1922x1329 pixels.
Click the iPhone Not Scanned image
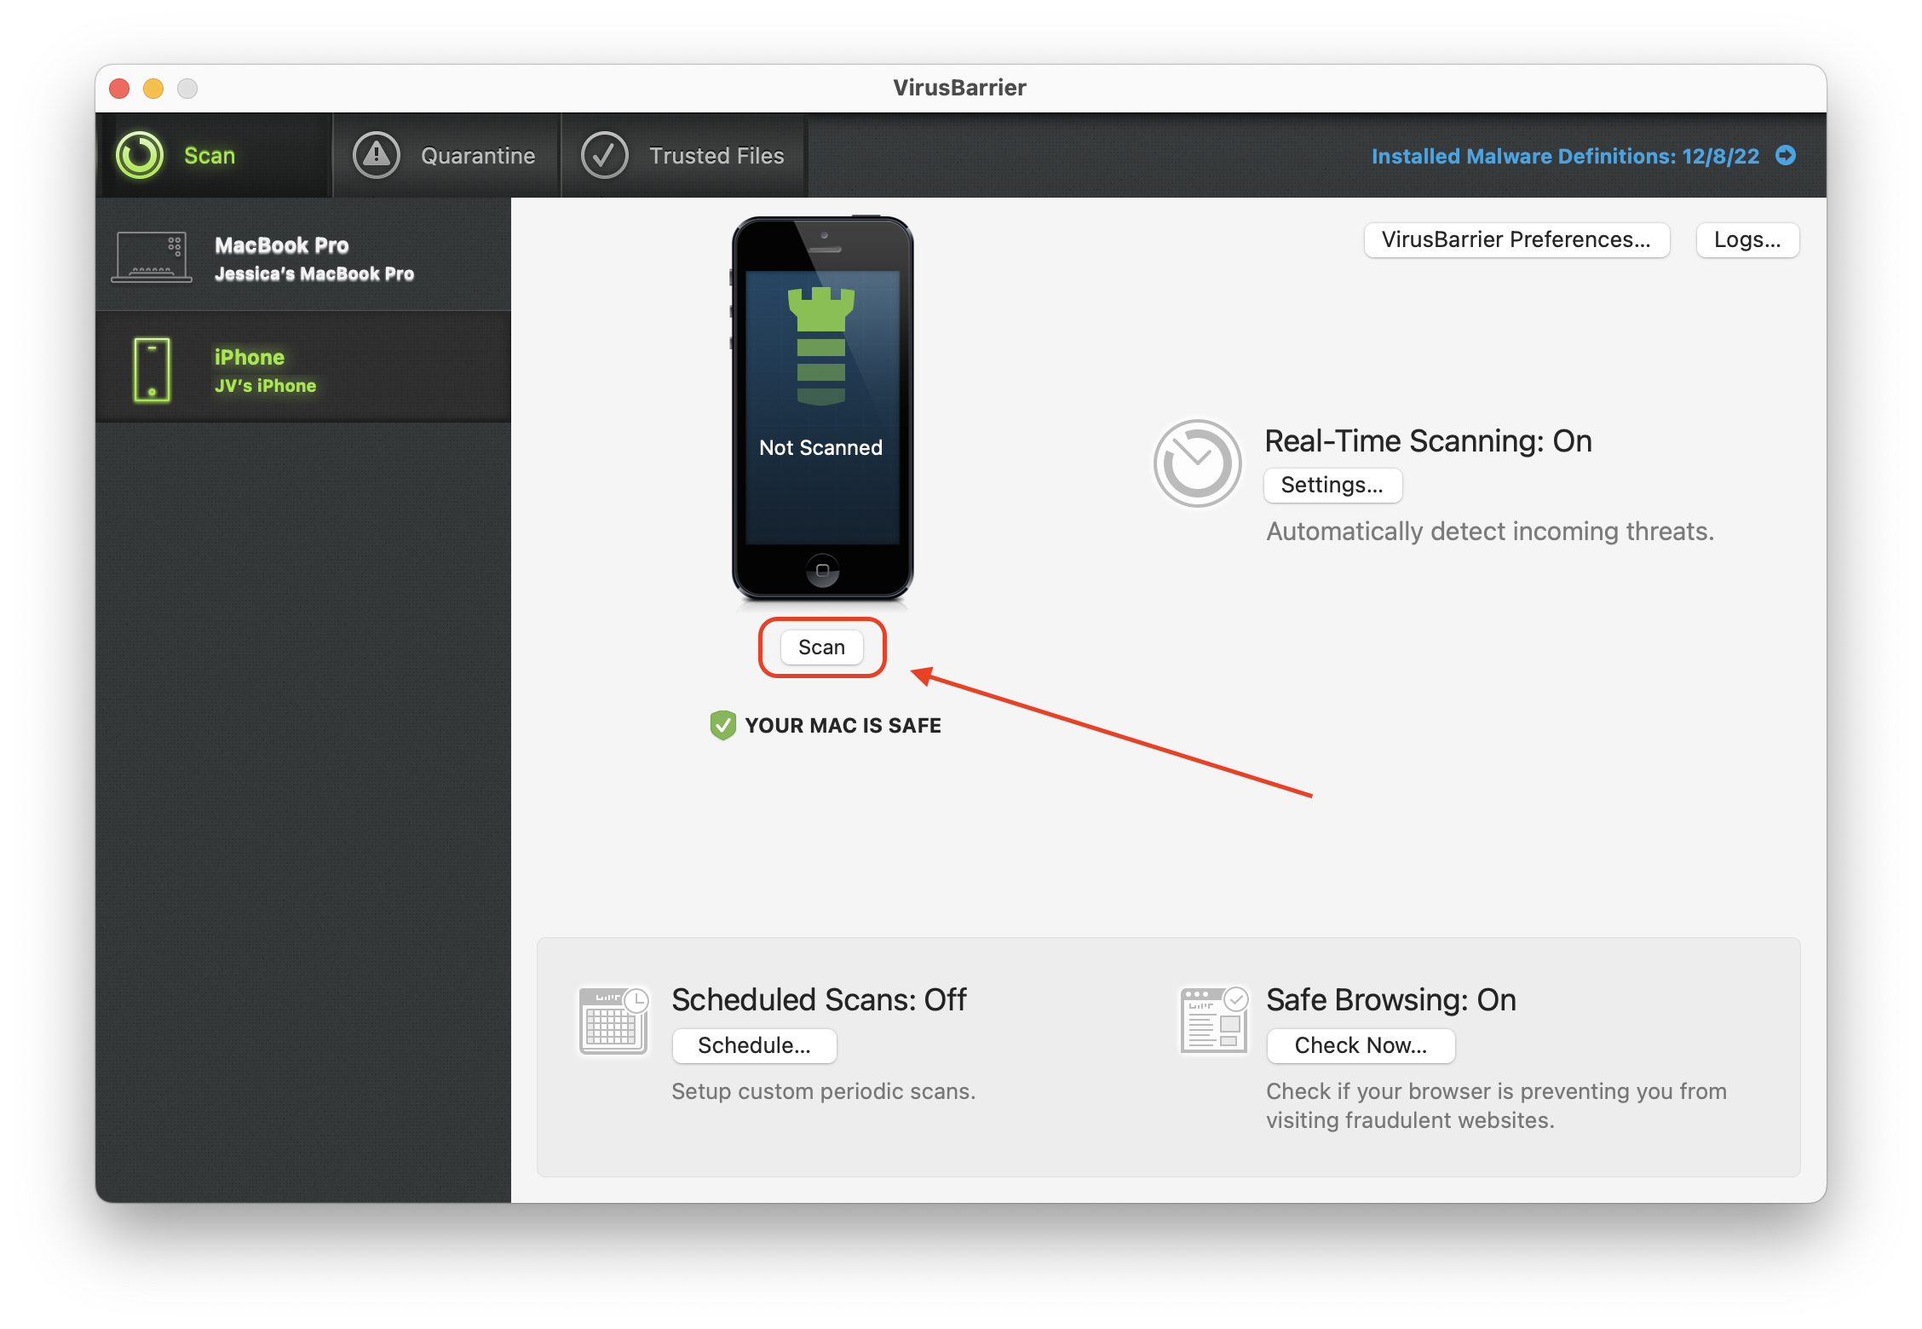coord(822,409)
